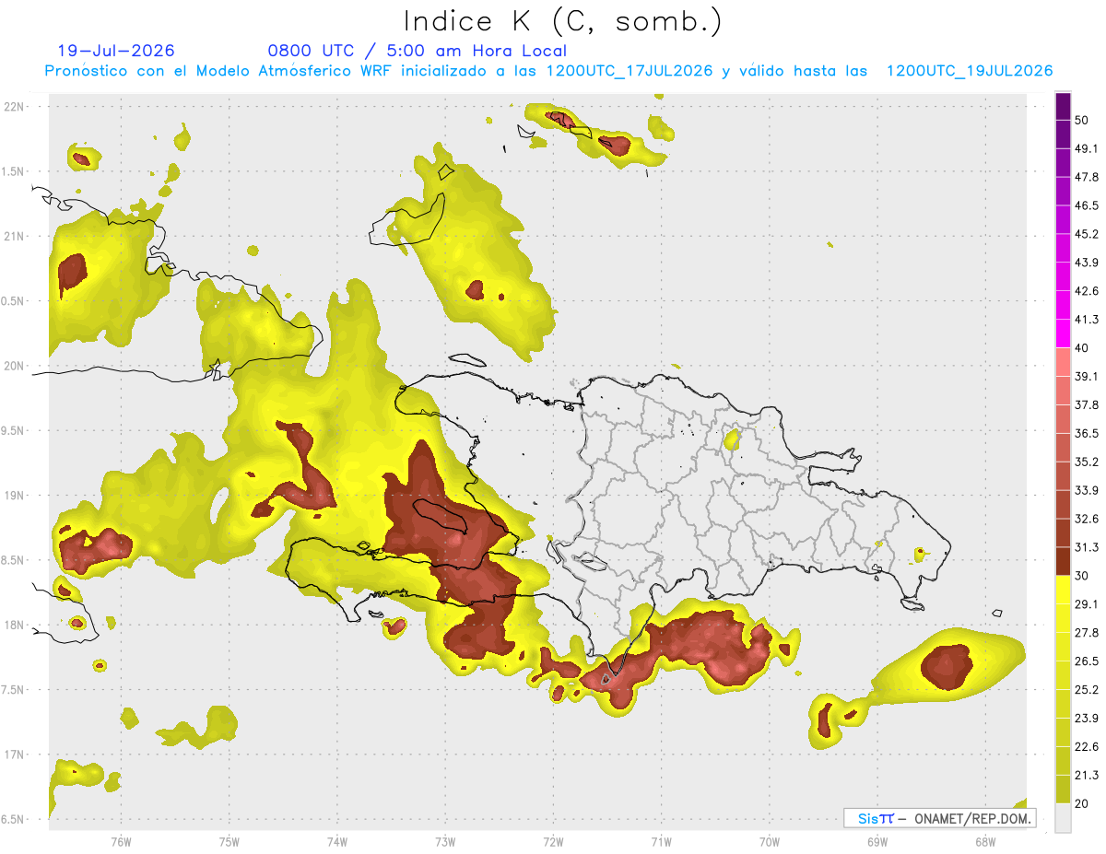Viewport: 1106px width, 854px height.
Task: Click the '45.2' color scale value
Action: pos(1087,234)
